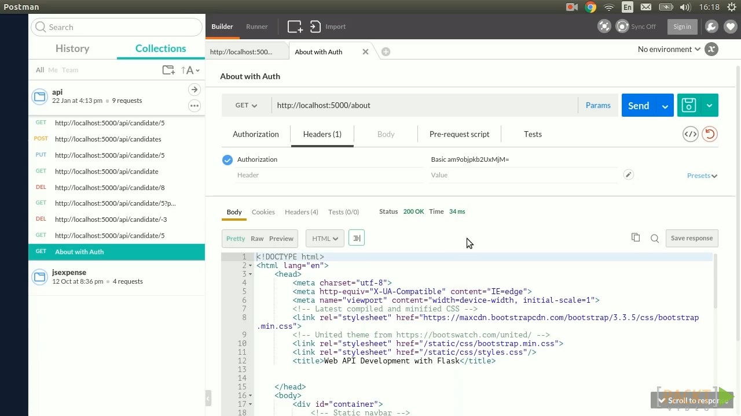The width and height of the screenshot is (741, 416).
Task: Switch response view to Raw
Action: (257, 239)
